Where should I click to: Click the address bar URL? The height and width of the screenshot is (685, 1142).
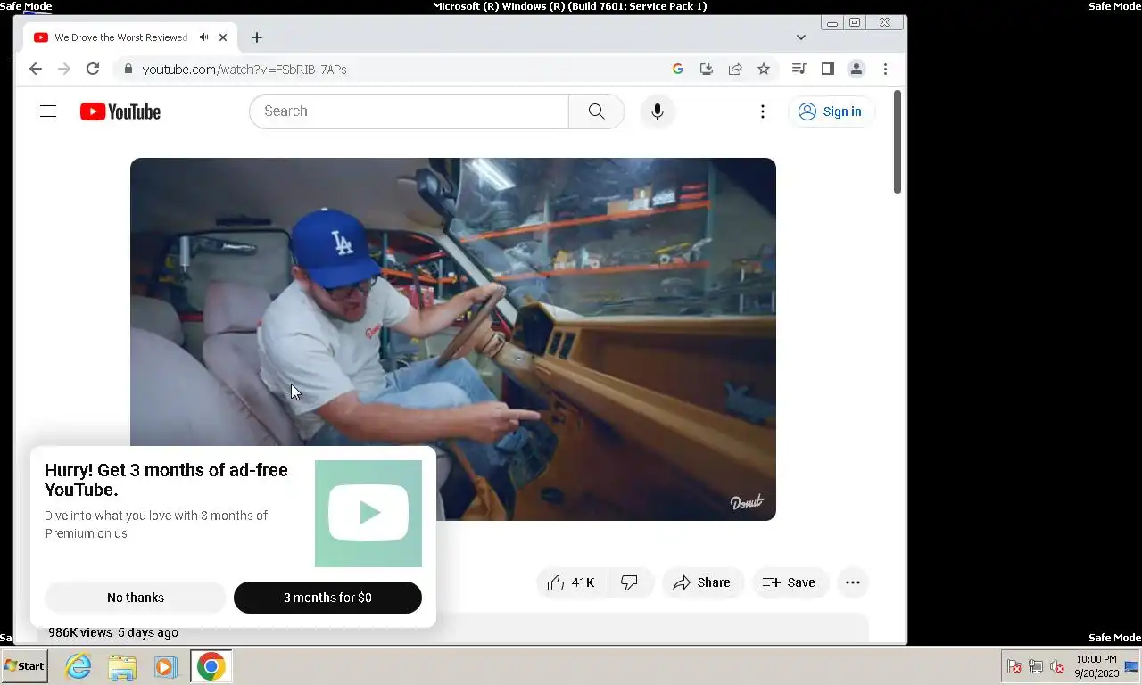click(x=244, y=69)
